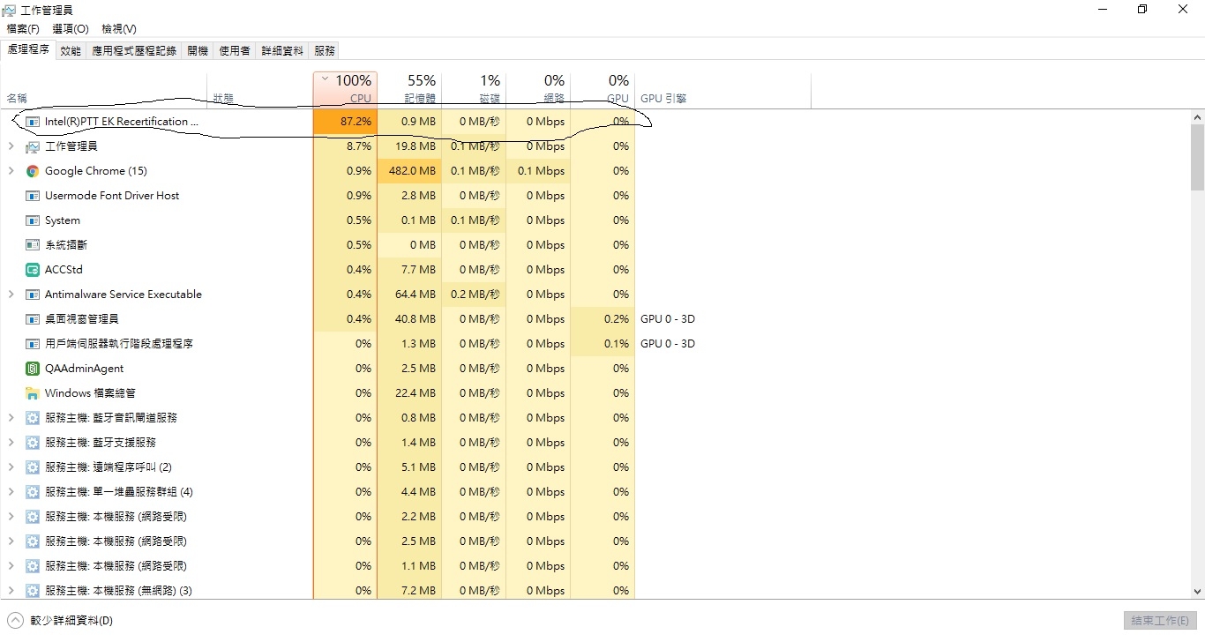Click the scrollbar down arrow
Viewport: 1205px width, 642px height.
click(1197, 592)
